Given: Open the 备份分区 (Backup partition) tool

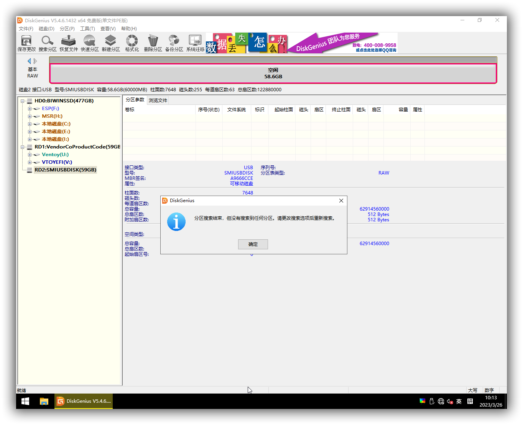Looking at the screenshot, I should (x=174, y=43).
